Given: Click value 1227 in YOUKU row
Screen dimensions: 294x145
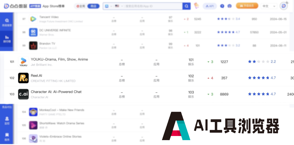Looking at the screenshot, I should click(224, 62).
